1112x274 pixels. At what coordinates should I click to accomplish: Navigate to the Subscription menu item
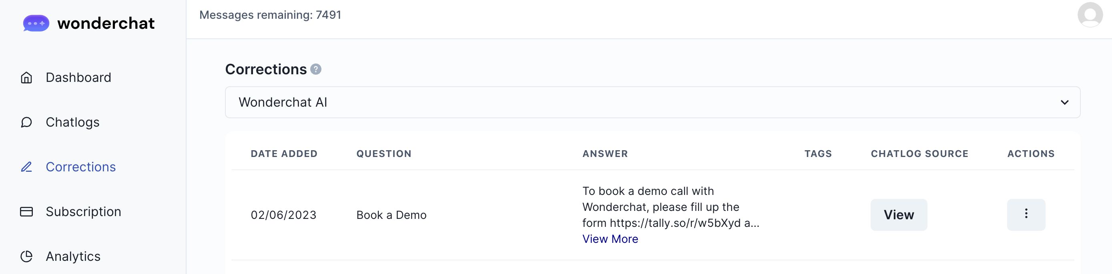83,212
